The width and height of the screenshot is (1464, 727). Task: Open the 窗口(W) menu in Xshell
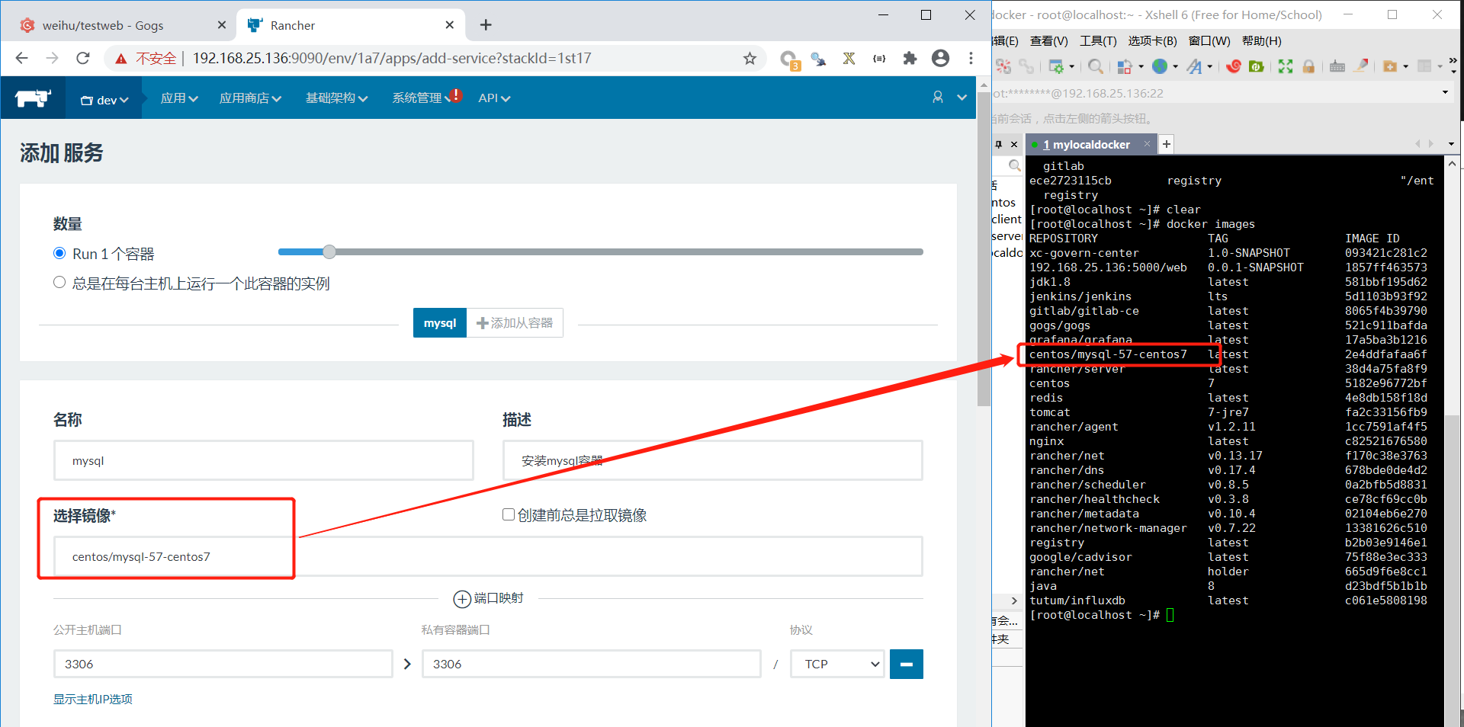click(1209, 41)
